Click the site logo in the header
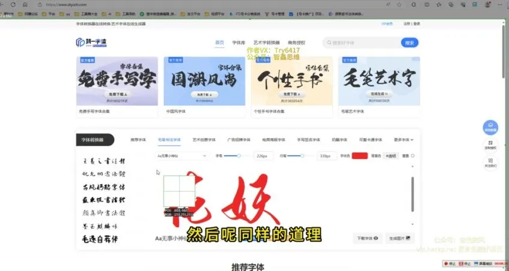 point(90,42)
